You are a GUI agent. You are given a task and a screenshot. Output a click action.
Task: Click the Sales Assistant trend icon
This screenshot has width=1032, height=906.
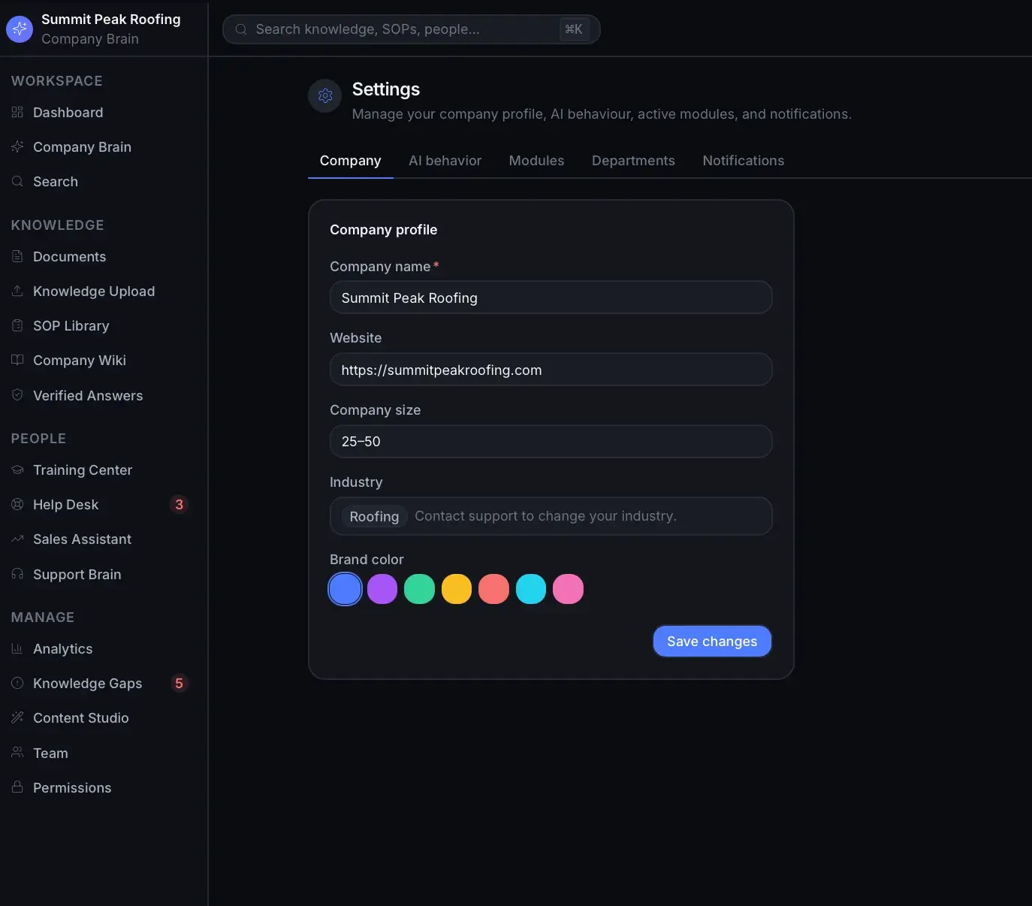(x=17, y=539)
